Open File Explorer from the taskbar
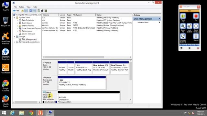This screenshot has height=116, width=207. point(22,113)
